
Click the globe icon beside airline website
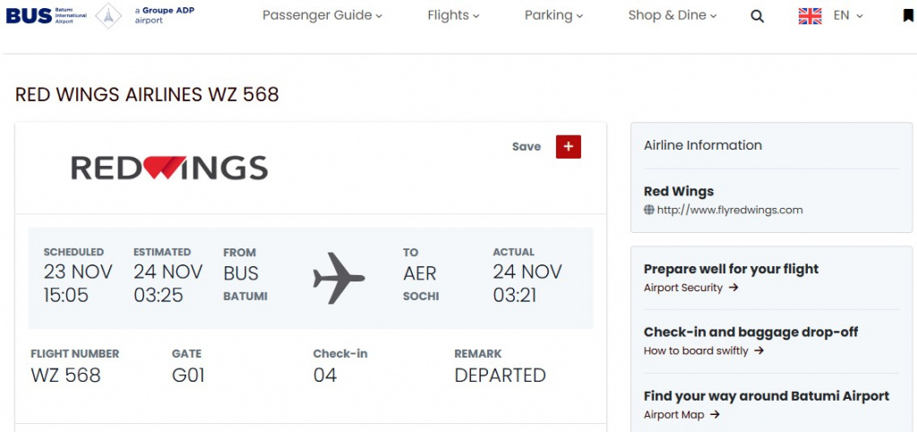(x=649, y=211)
